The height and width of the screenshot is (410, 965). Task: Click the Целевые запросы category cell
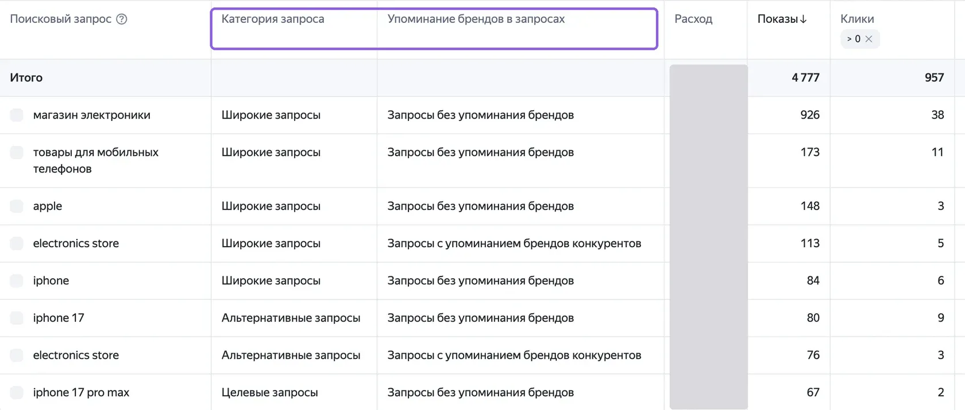pyautogui.click(x=270, y=392)
